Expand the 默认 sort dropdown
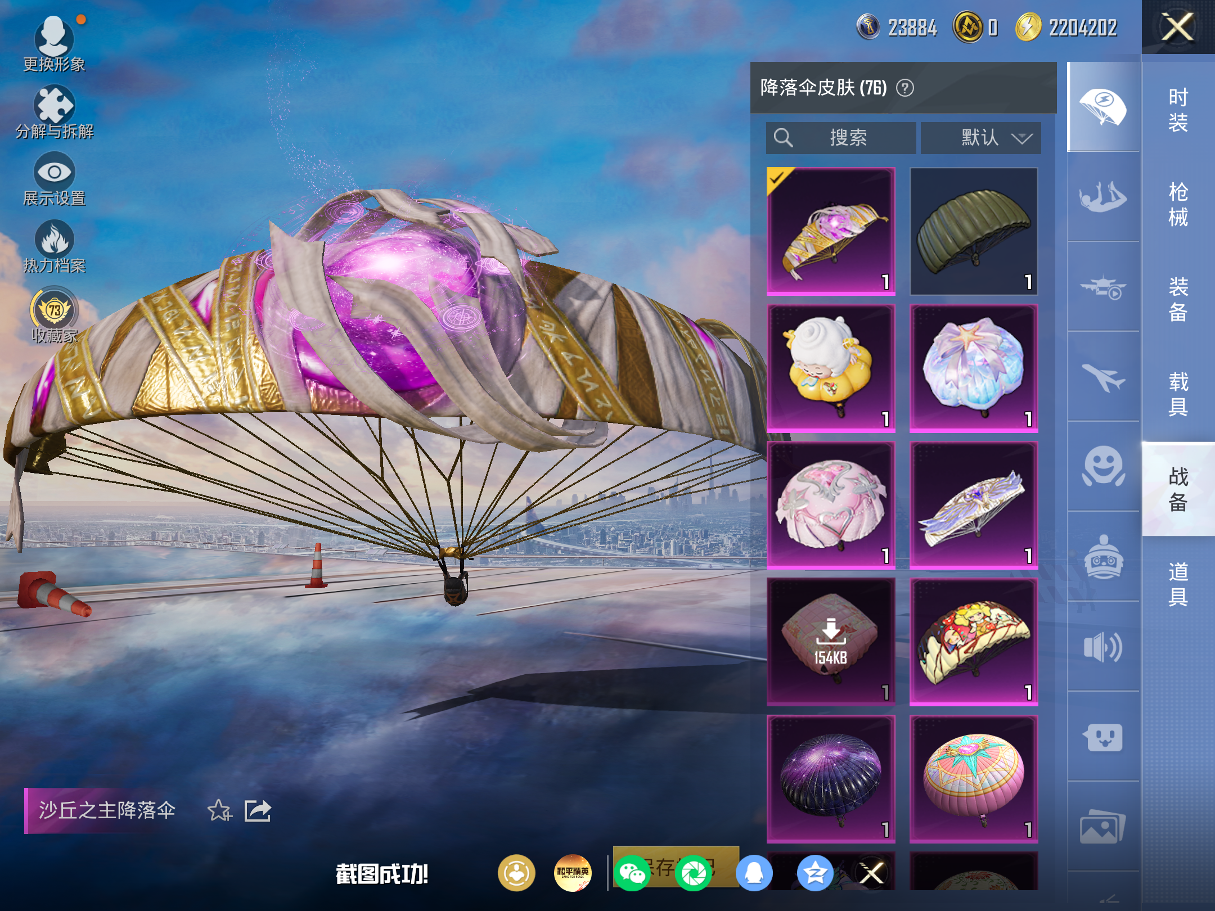1215x911 pixels. pos(980,138)
